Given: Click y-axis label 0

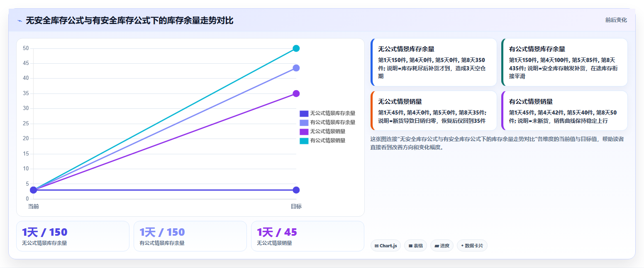Looking at the screenshot, I should 27,199.
